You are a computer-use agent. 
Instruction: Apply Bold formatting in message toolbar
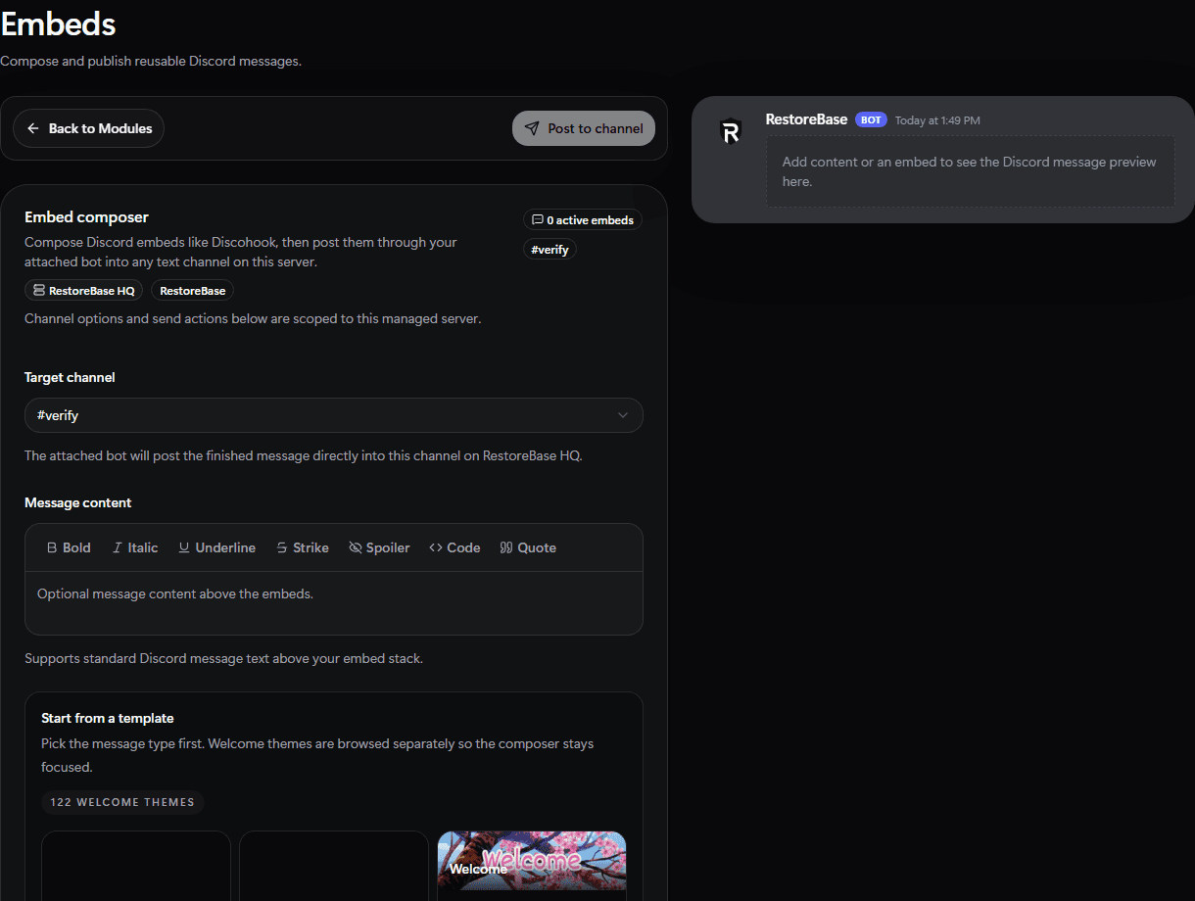click(x=69, y=547)
